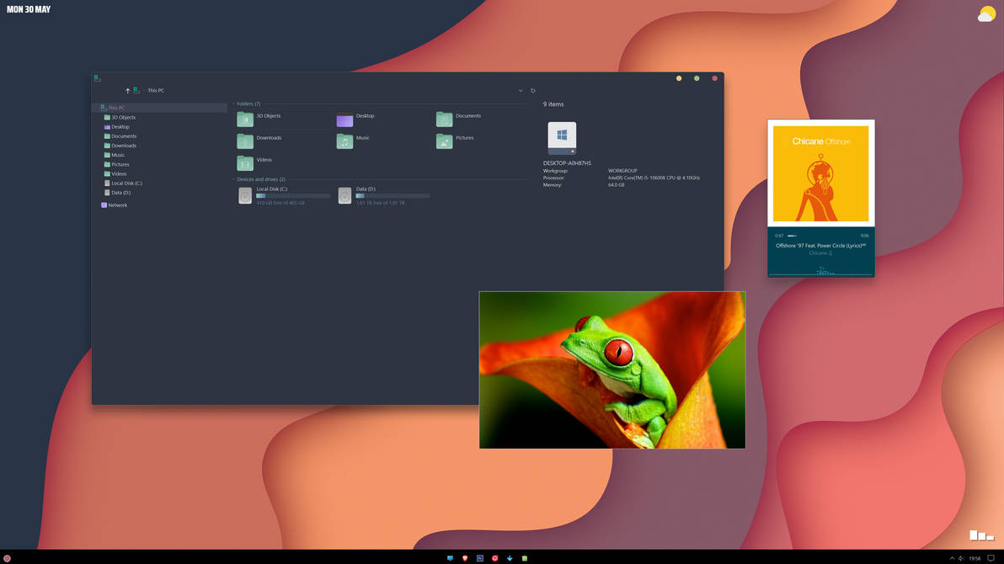Screen dimensions: 1004x564
Task: Click the This PC address bar path text
Action: [156, 90]
